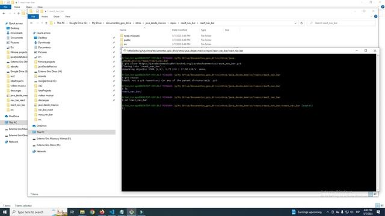Sort files by Type column header
Image resolution: width=385 pixels, height=216 pixels.
(203, 30)
